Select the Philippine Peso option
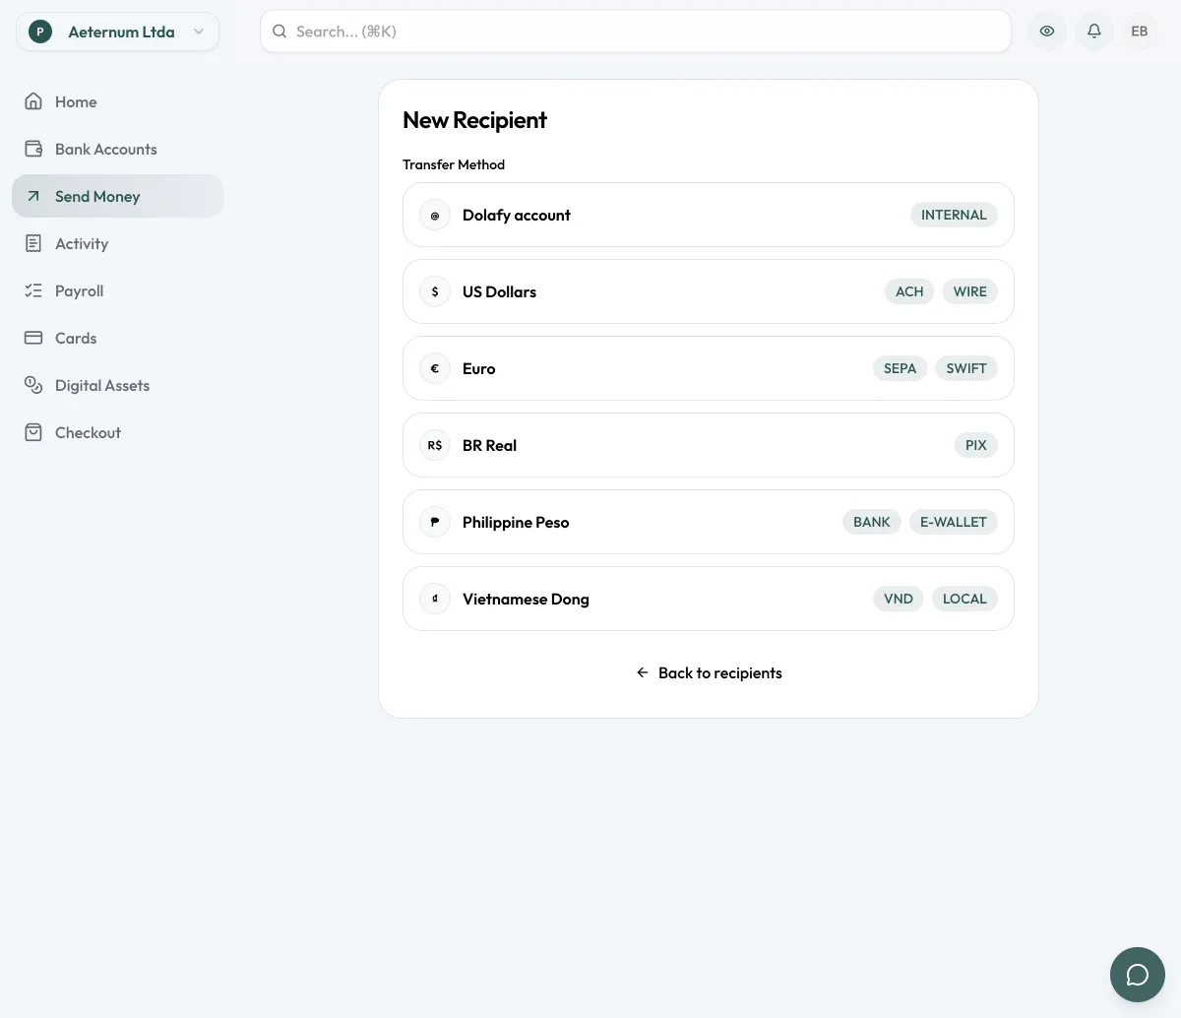Screen dimensions: 1181x1018 pos(709,522)
